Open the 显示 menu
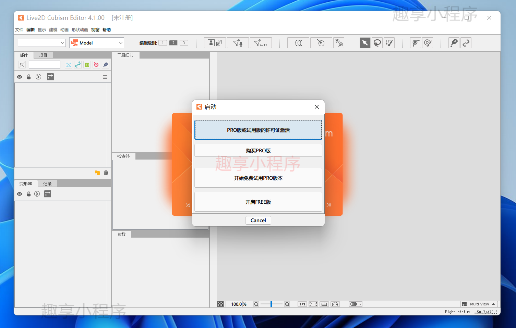 tap(42, 30)
